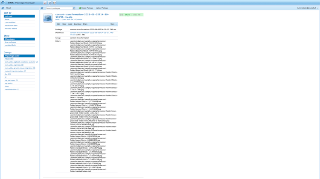The height and width of the screenshot is (179, 320).
Task: Click Edit in package toolbar
Action: (x=58, y=24)
